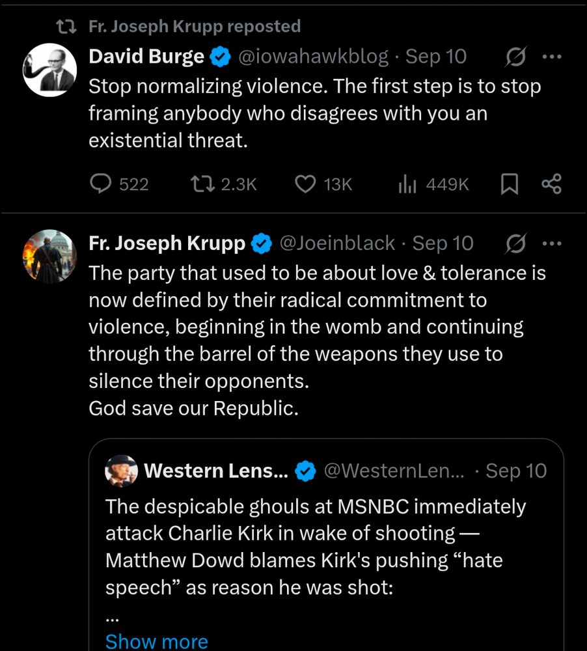Open David Burge's profile picture
Screen dimensions: 587x651
(49, 70)
